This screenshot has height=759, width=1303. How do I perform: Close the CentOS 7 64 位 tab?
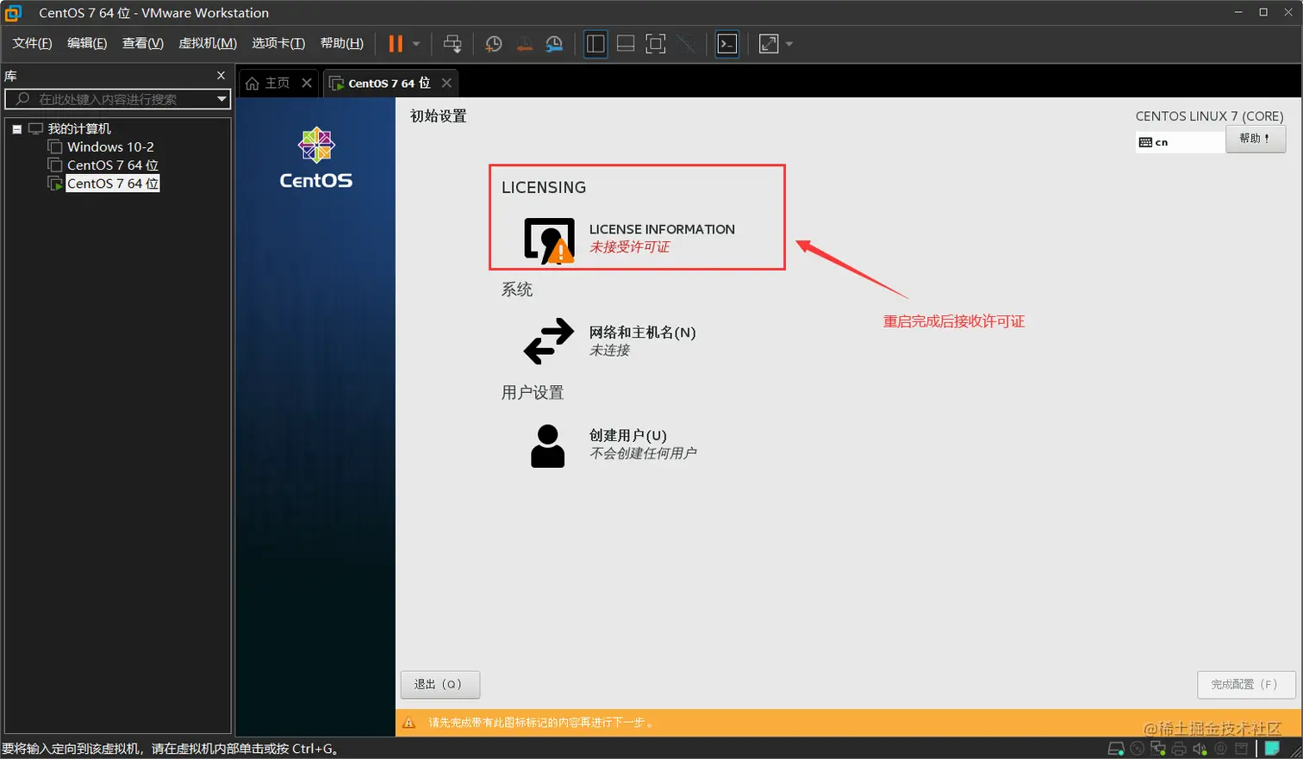coord(446,83)
